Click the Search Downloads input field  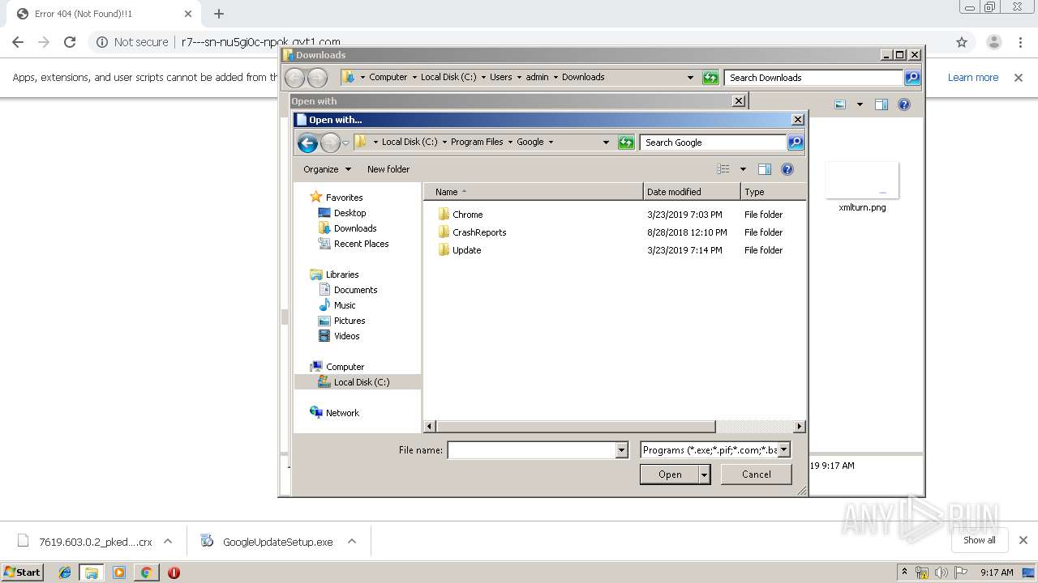point(814,78)
